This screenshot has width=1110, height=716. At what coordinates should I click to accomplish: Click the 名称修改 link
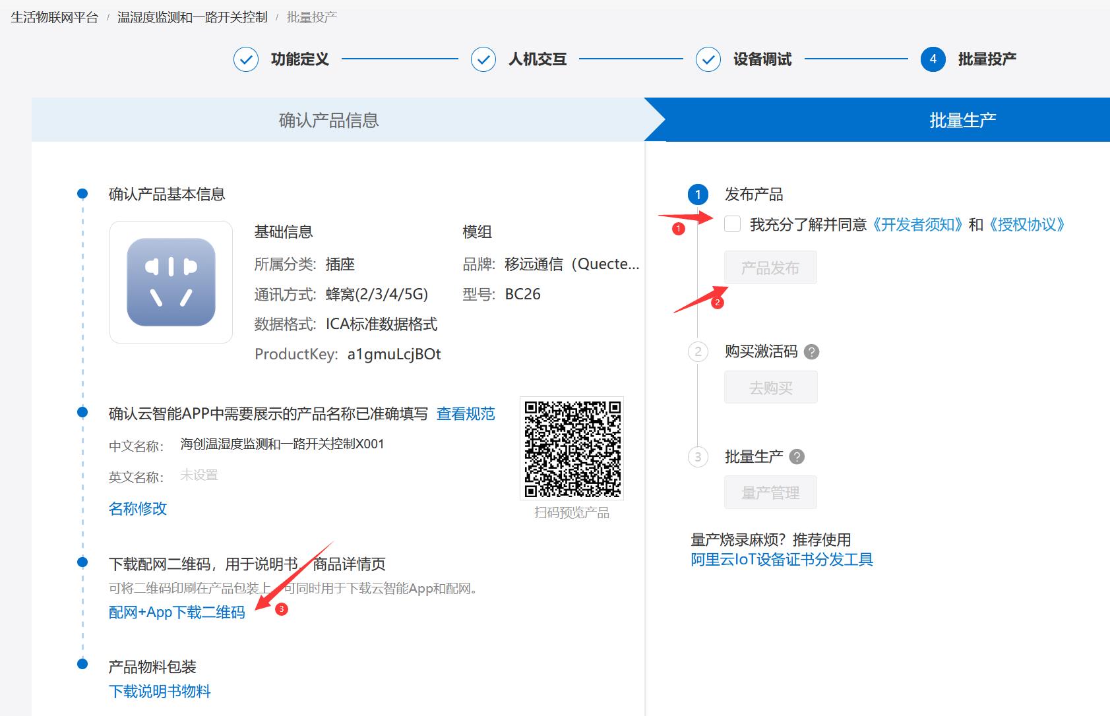(x=138, y=508)
